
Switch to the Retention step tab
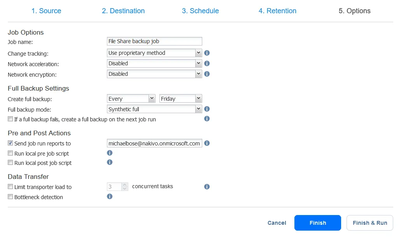[277, 11]
